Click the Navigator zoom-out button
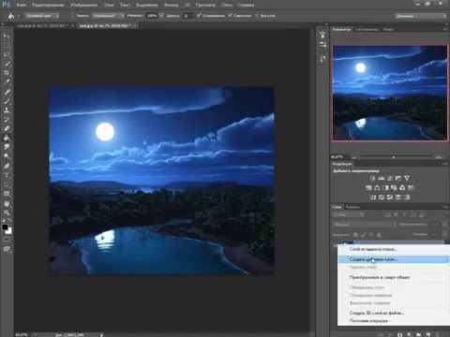 [x=354, y=157]
